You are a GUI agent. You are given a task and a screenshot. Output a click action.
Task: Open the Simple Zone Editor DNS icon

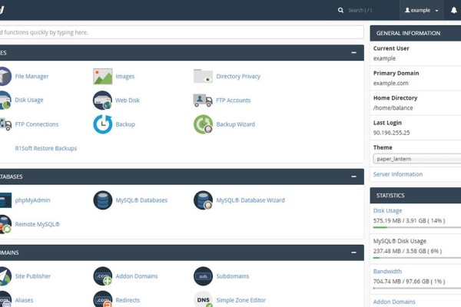click(x=203, y=299)
